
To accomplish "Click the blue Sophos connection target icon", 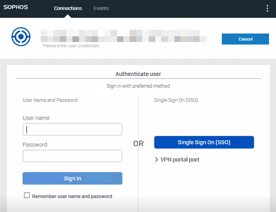I will tap(21, 37).
